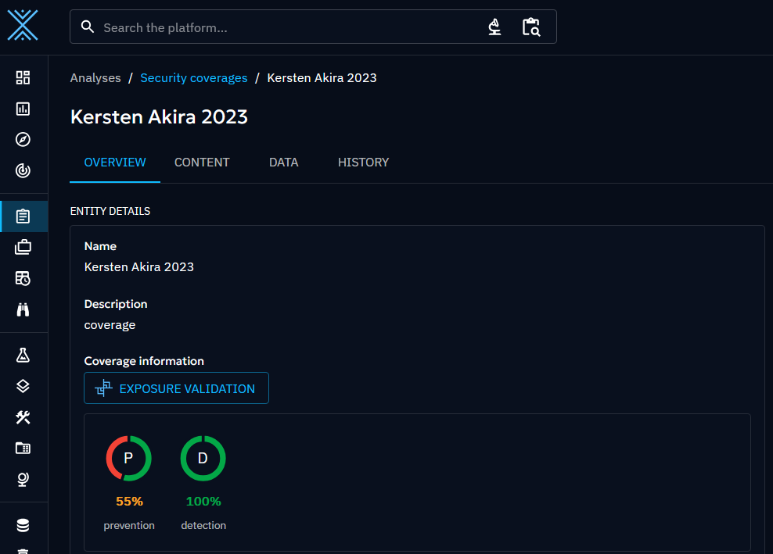Click the clipboard search icon in search bar
The width and height of the screenshot is (773, 554).
(x=530, y=27)
